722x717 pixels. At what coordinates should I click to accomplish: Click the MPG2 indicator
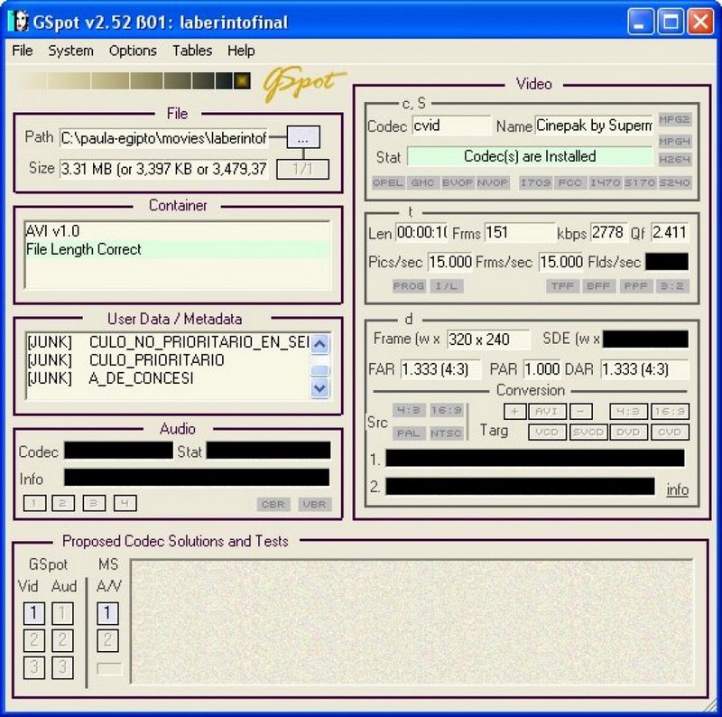point(674,119)
